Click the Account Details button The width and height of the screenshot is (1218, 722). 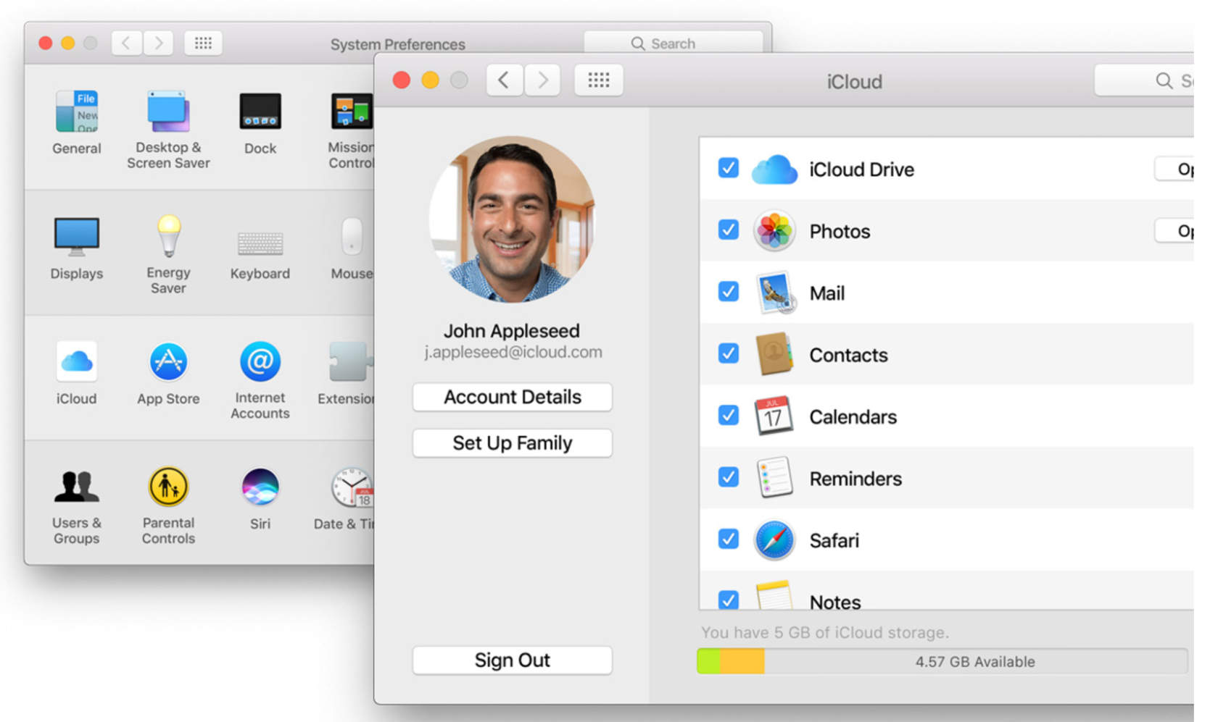512,397
